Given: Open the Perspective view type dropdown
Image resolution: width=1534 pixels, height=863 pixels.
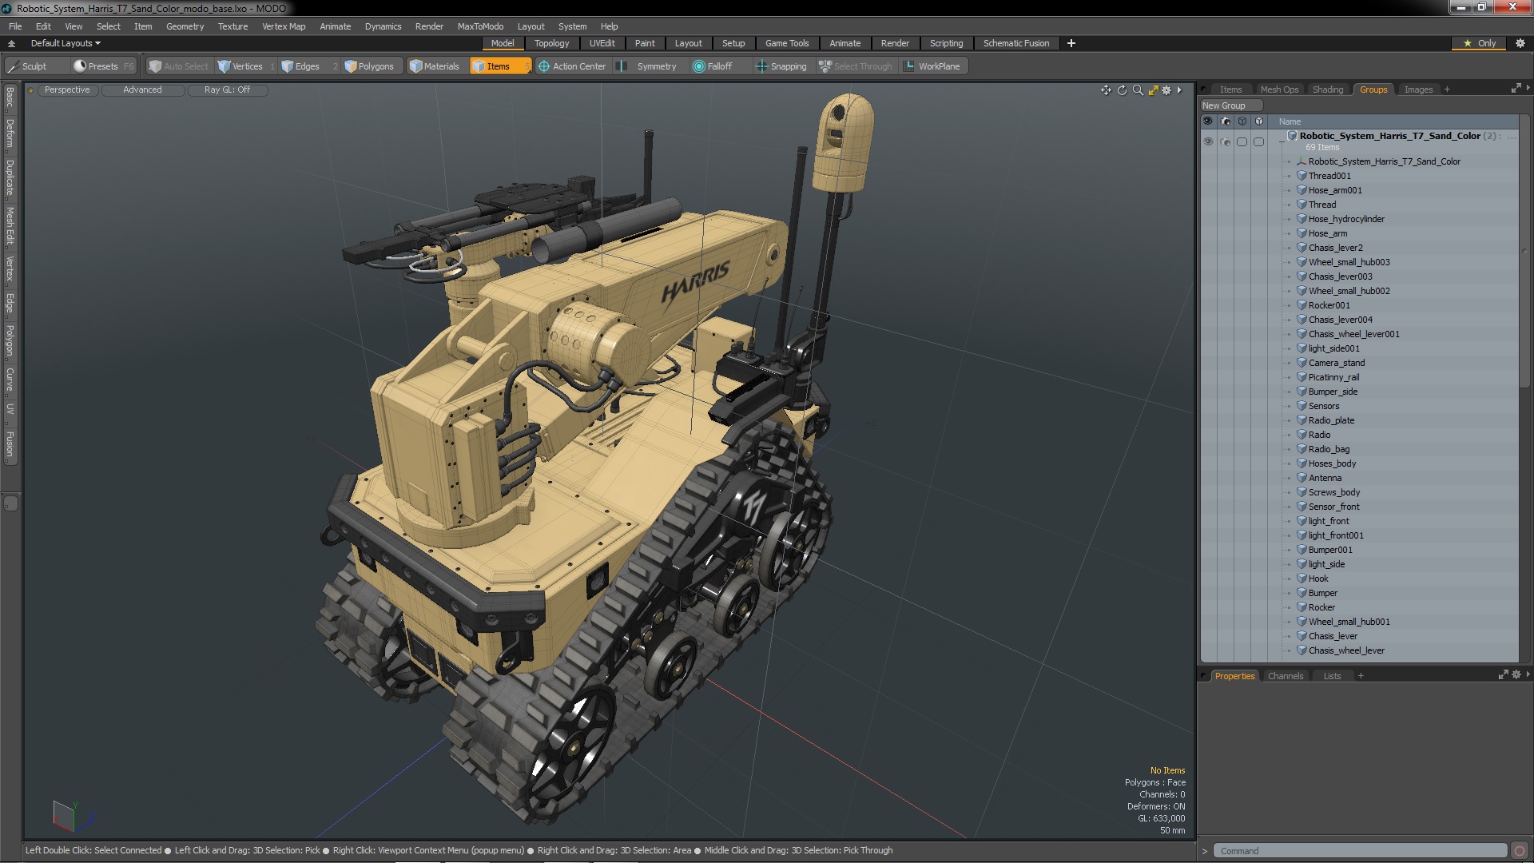Looking at the screenshot, I should [67, 90].
